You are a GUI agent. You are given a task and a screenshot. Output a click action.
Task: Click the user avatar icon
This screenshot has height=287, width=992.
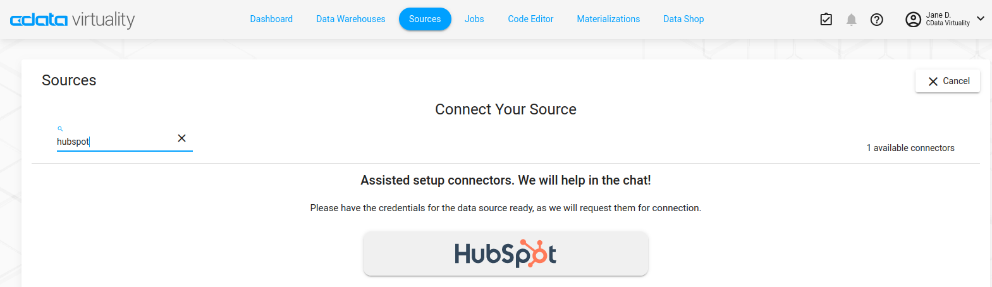(x=913, y=20)
